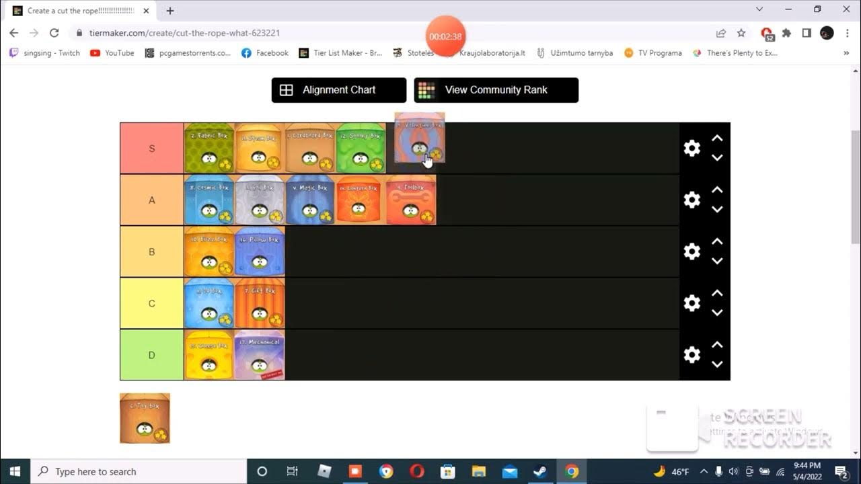This screenshot has width=861, height=484.
Task: Open Microsoft Store from taskbar
Action: click(447, 471)
